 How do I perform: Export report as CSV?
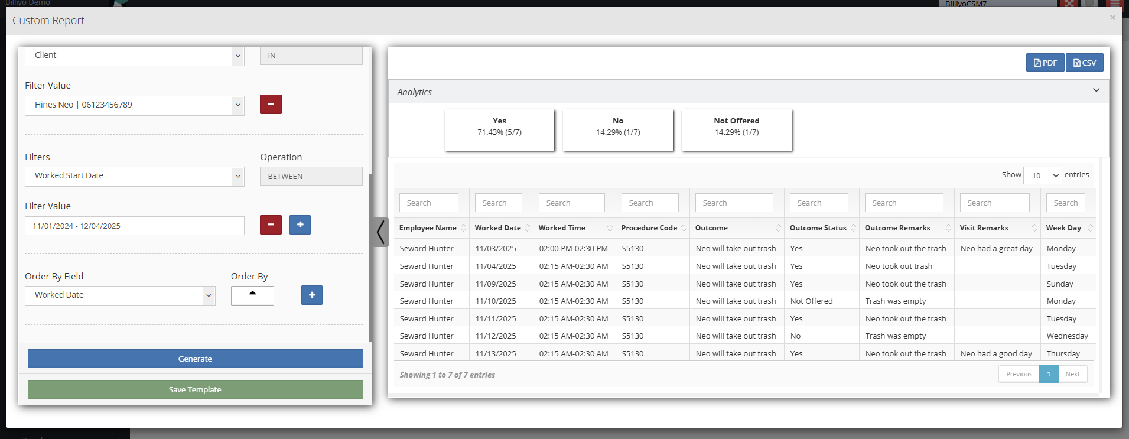1084,63
